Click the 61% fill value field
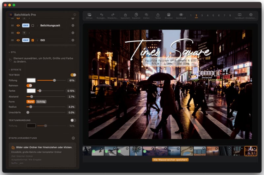The image size is (264, 175). tap(72, 80)
